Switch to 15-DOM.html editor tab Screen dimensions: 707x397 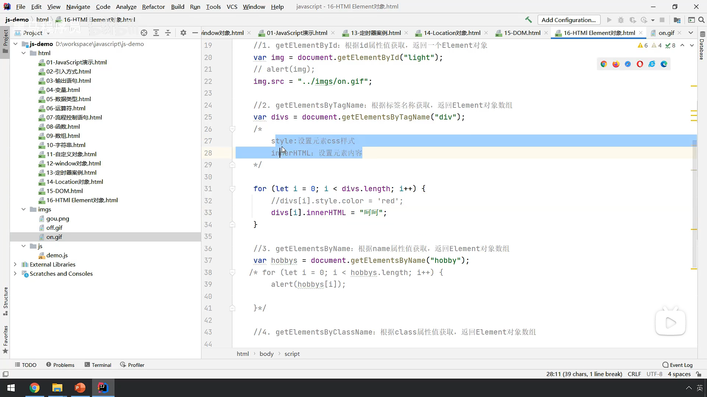[522, 33]
